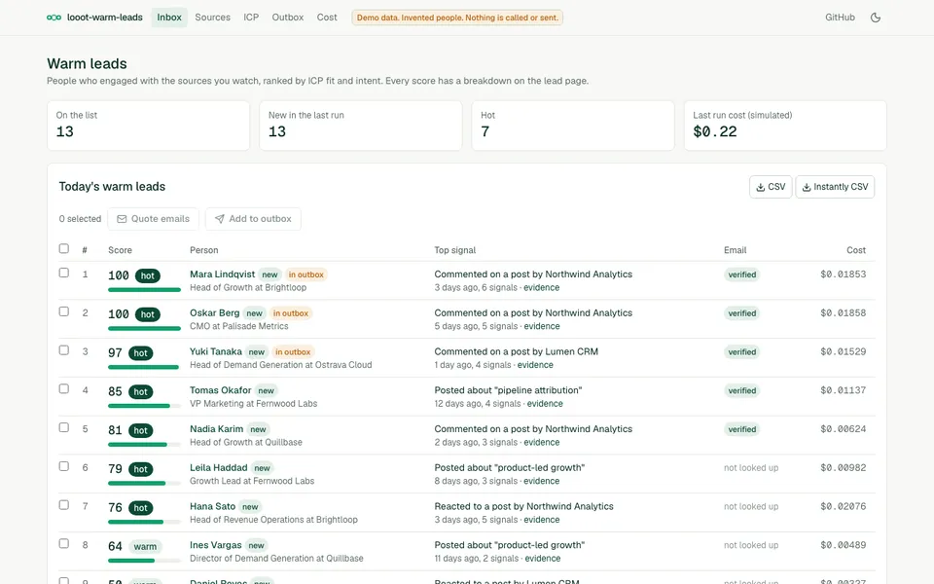The image size is (934, 584).
Task: Click the new badge next to Tomas Okafor
Action: (x=267, y=391)
